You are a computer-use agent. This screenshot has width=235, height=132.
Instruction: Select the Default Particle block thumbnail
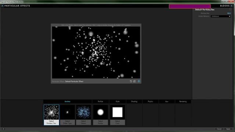100,115
